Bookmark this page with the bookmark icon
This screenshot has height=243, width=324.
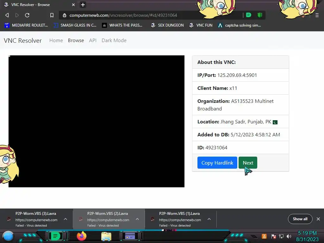52,15
